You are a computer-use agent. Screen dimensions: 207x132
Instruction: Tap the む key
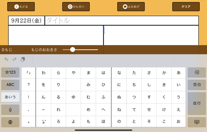click(88, 97)
